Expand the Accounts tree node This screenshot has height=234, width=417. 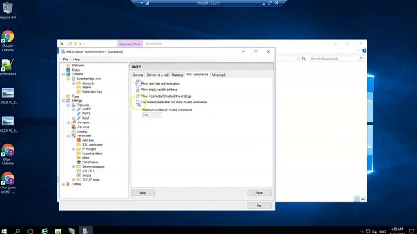tap(74, 83)
